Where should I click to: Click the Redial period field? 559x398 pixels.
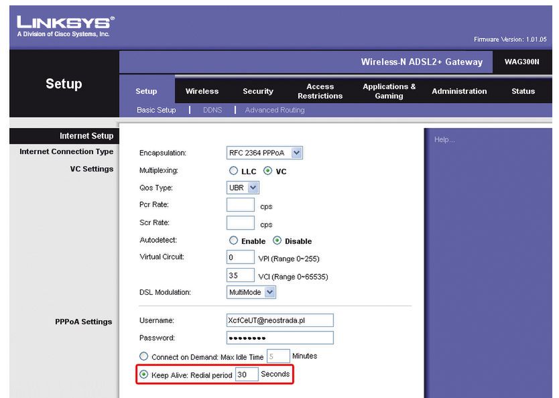(x=247, y=375)
